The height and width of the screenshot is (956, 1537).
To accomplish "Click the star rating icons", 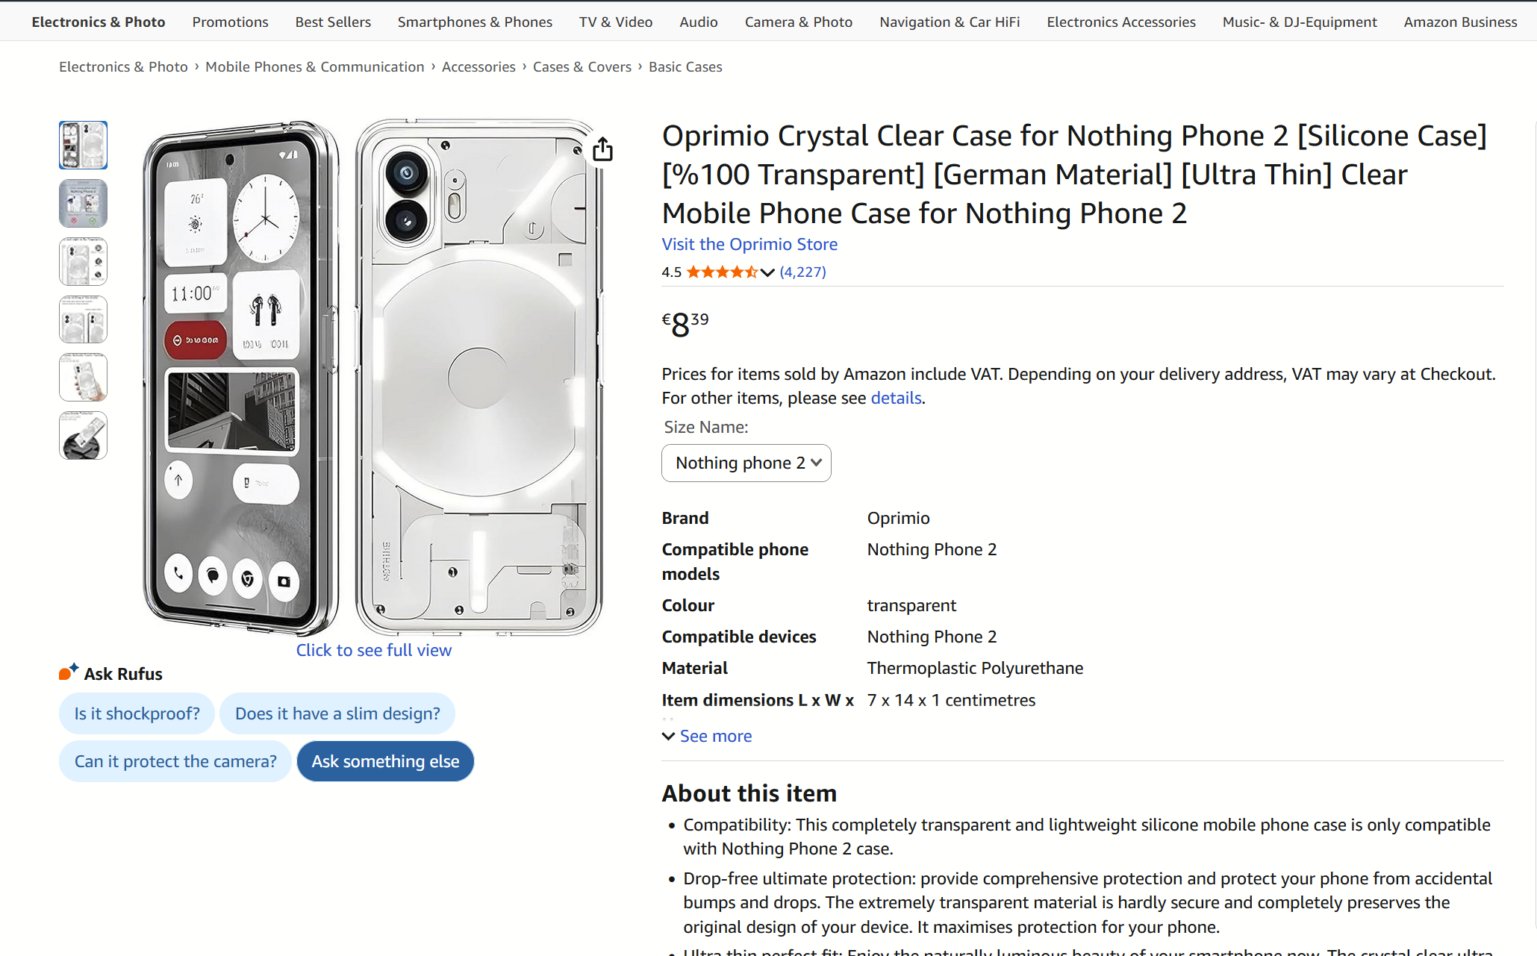I will (721, 272).
